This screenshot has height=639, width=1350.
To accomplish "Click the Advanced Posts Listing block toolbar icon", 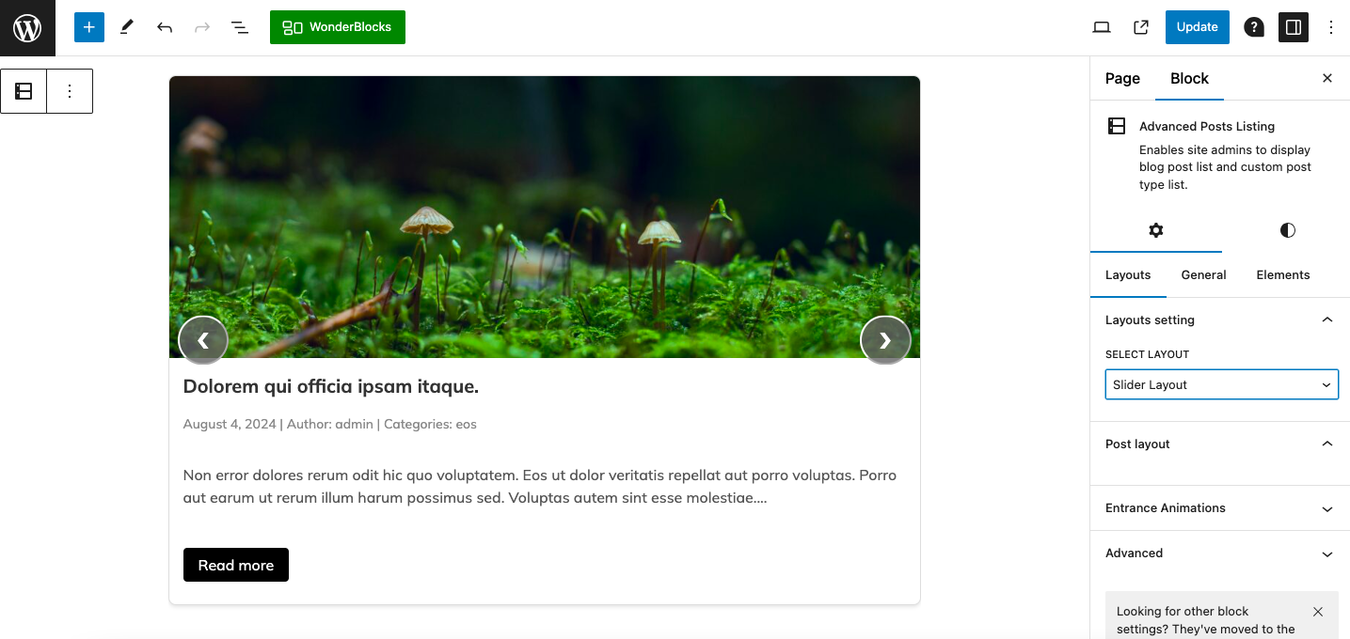I will (24, 91).
